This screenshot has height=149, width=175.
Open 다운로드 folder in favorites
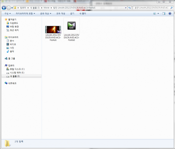(14, 23)
